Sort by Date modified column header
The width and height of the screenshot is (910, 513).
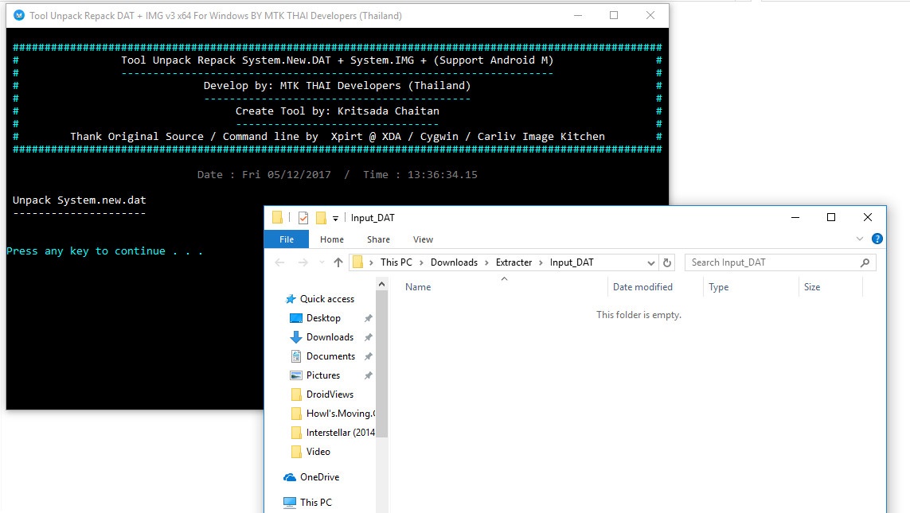point(642,287)
